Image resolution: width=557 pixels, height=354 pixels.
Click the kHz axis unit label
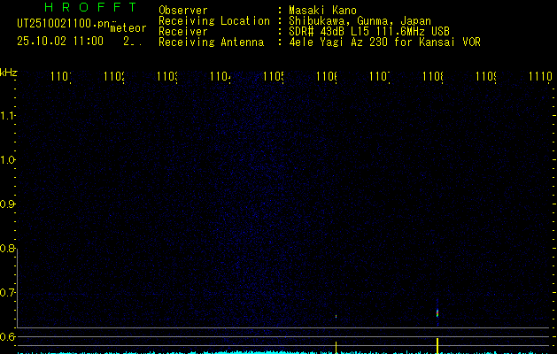coord(9,73)
